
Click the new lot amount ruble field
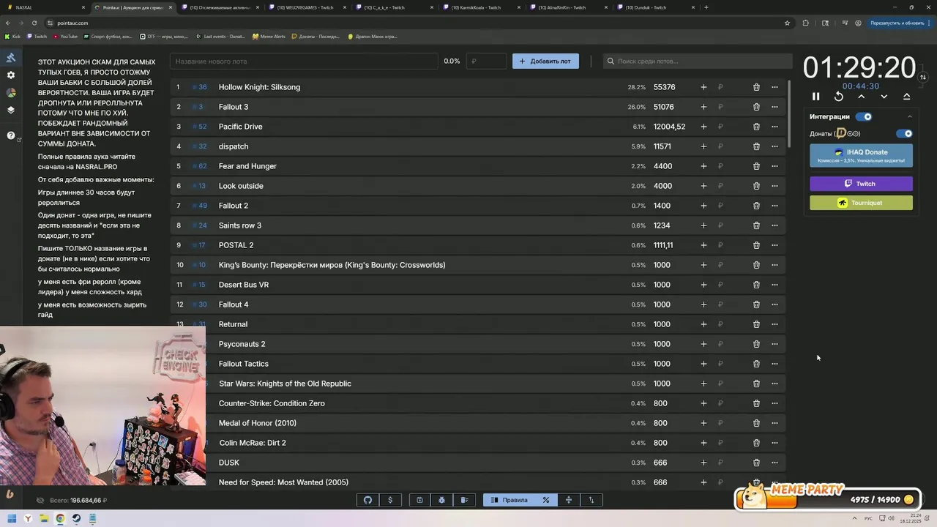point(487,61)
